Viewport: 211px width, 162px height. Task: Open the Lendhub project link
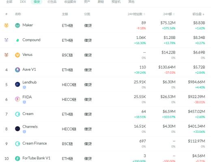pyautogui.click(x=30, y=82)
